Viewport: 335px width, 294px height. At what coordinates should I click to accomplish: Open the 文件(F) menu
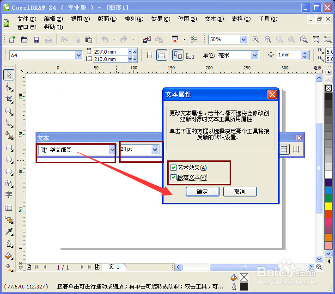27,19
